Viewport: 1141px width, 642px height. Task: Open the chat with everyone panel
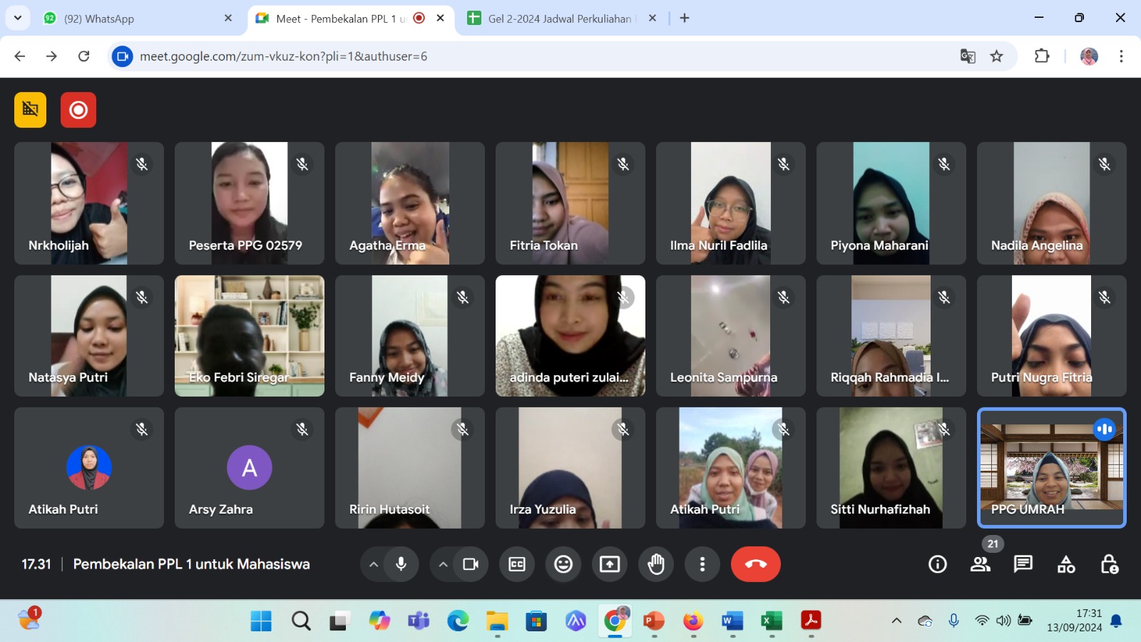[x=1023, y=564]
